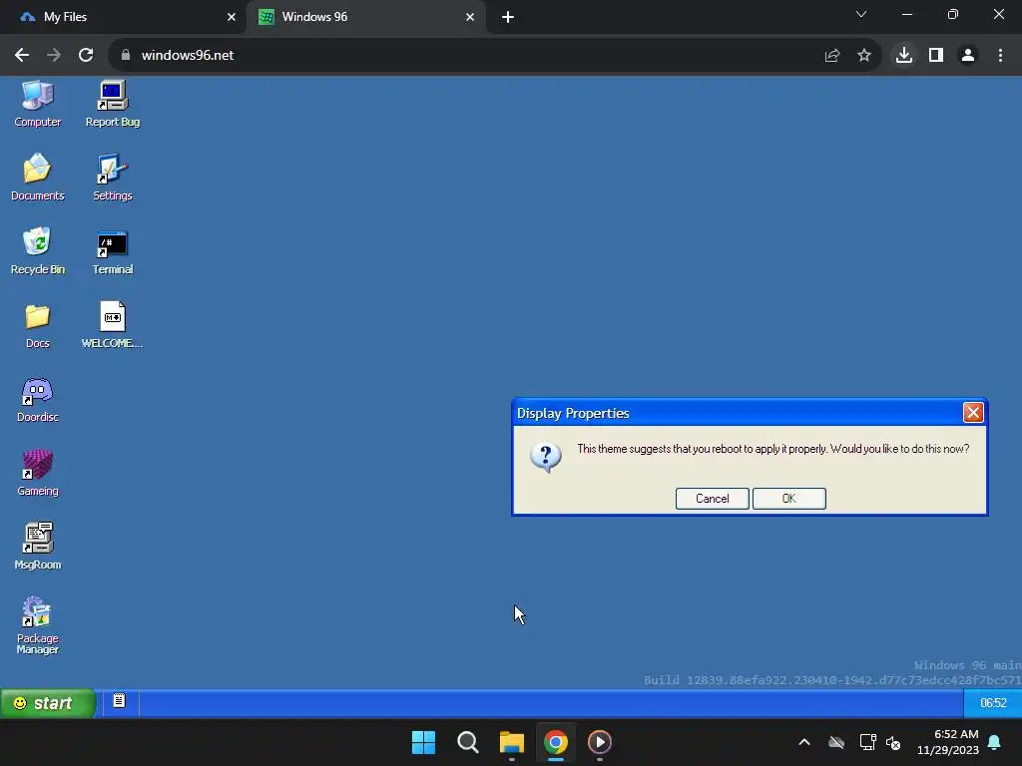Open the Windows 96 start menu
Screen dimensions: 1022x766
click(47, 703)
